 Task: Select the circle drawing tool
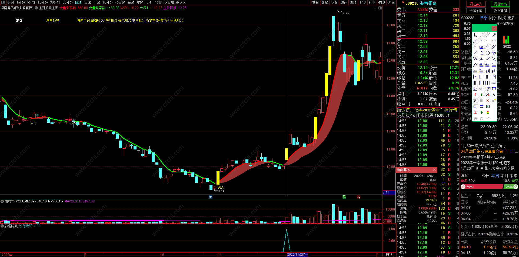click(x=488, y=53)
